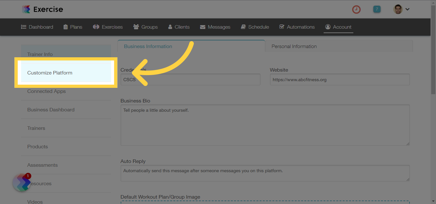Open the floating chat widget bubble
The width and height of the screenshot is (436, 204).
[x=21, y=182]
